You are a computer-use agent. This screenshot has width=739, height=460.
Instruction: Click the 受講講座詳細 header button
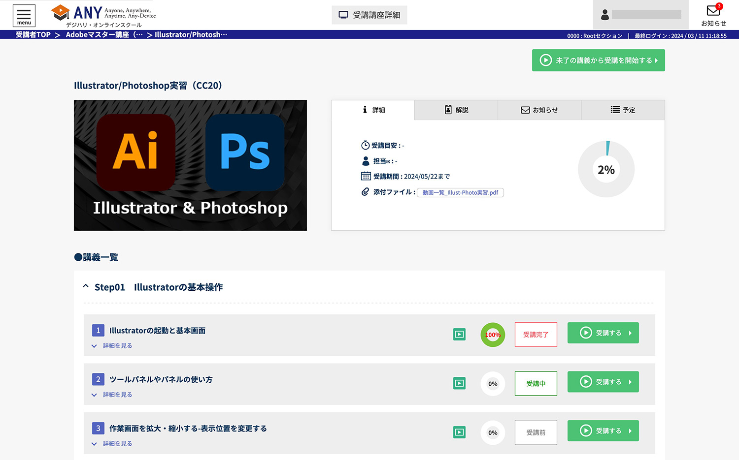[369, 15]
